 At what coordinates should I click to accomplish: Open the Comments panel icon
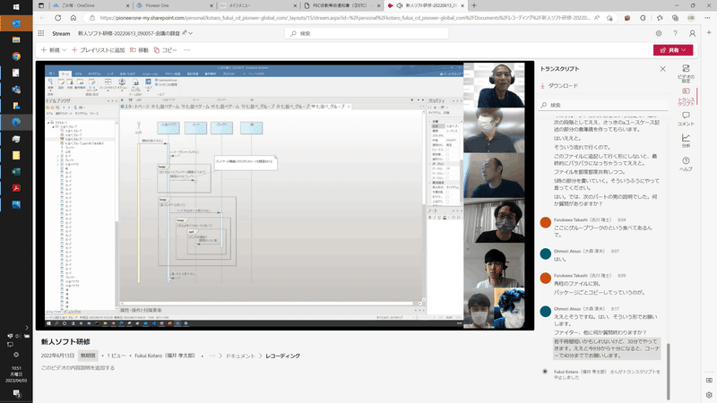pyautogui.click(x=686, y=119)
